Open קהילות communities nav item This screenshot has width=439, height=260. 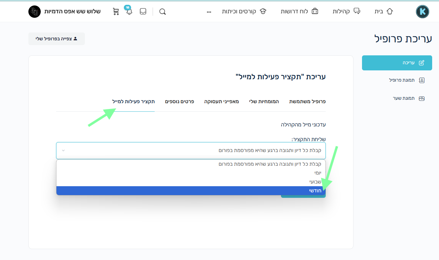click(346, 11)
